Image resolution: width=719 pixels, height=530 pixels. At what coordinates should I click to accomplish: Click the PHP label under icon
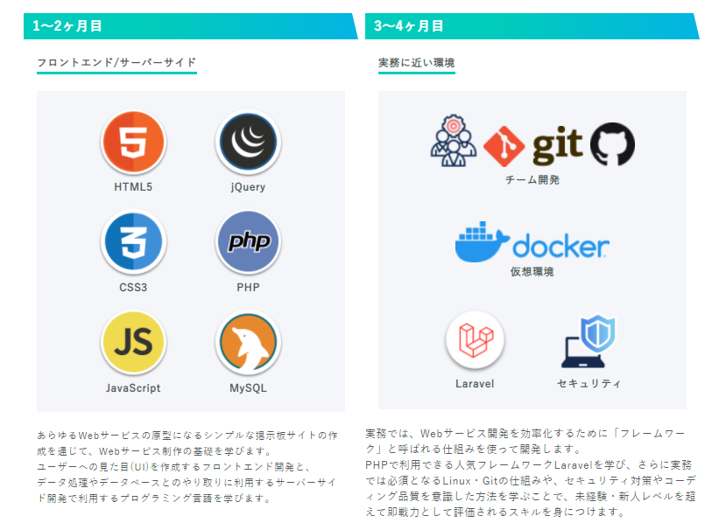tap(248, 287)
